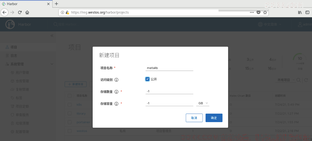The height and width of the screenshot is (141, 312).
Task: Click info icon next to 存储容量
Action: point(117,104)
